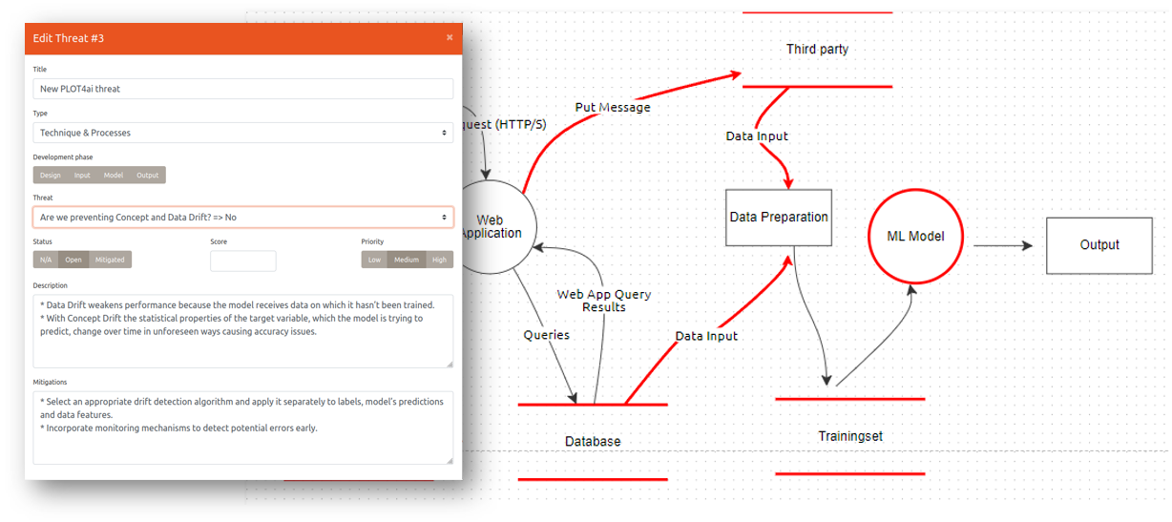This screenshot has width=1172, height=522.
Task: Click the Data Input label above Database
Action: pyautogui.click(x=706, y=336)
